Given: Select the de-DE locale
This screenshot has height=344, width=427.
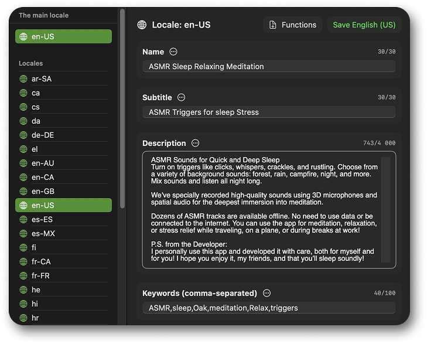Looking at the screenshot, I should click(x=63, y=135).
